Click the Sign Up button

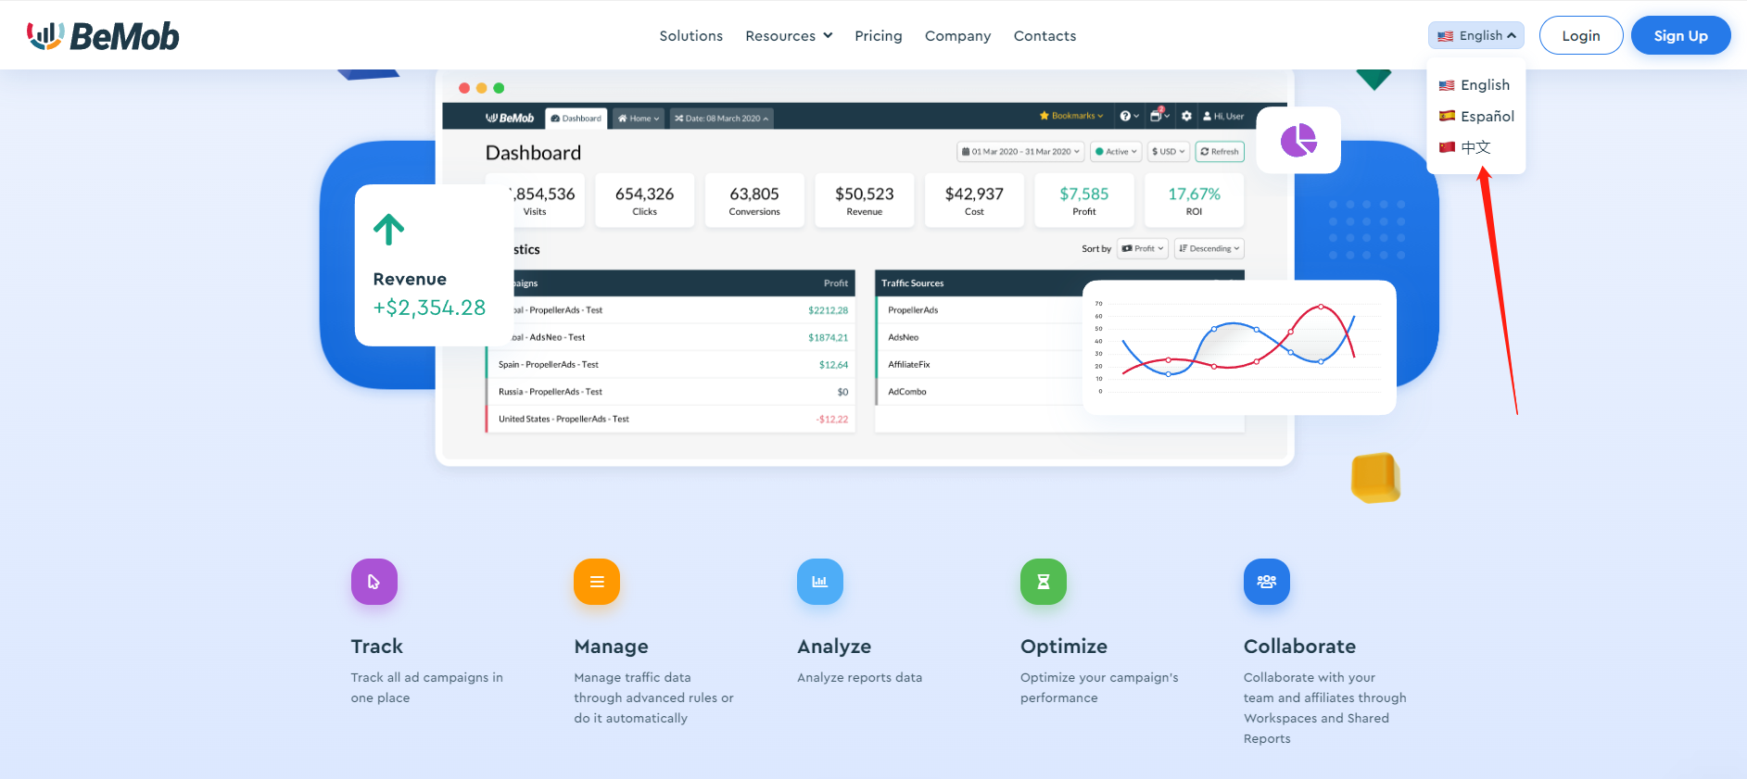pyautogui.click(x=1680, y=36)
